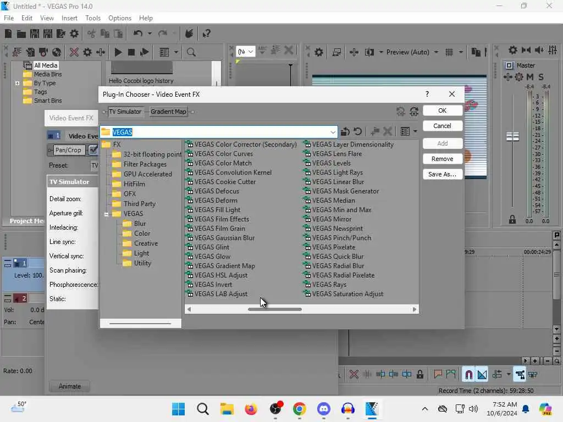Click the Preview overlays grid icon
Image resolution: width=563 pixels, height=422 pixels.
coord(449,52)
